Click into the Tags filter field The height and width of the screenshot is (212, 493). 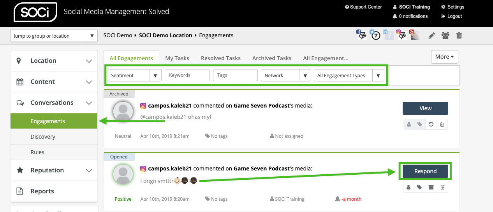coord(235,75)
